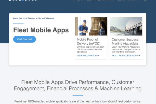Screen dimensions: 156x104
Task: Click the Fleet Mobile Apps page heading
Action: tap(41, 30)
